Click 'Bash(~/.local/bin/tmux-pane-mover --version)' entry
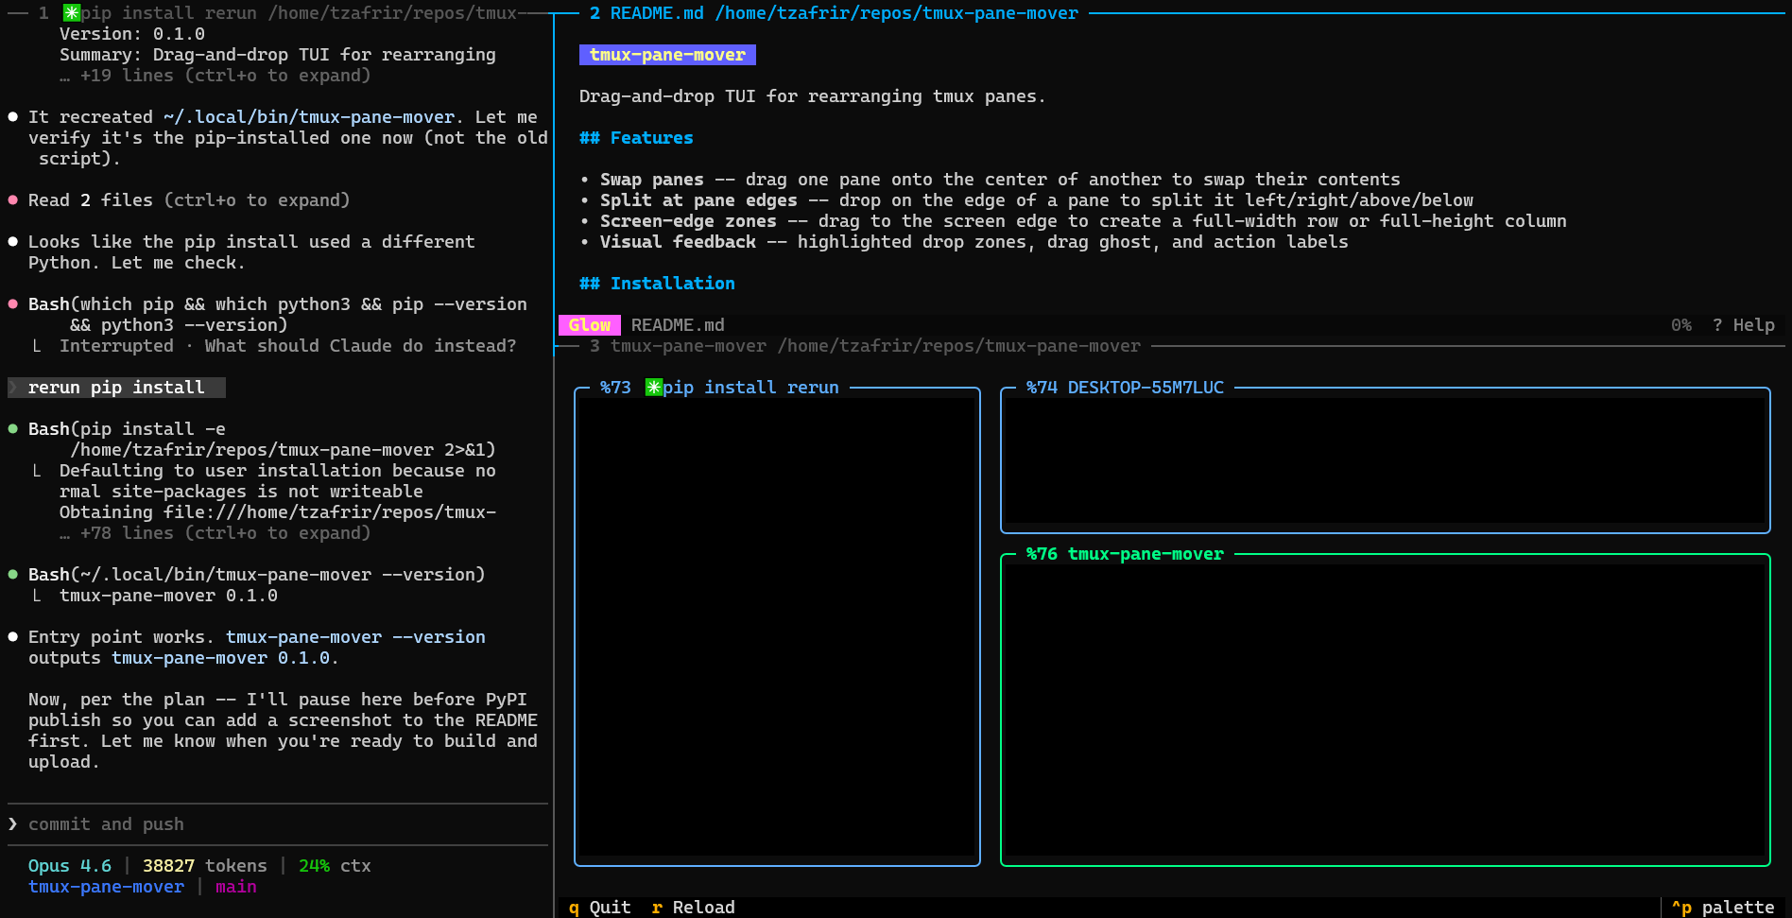The image size is (1792, 918). (x=257, y=575)
